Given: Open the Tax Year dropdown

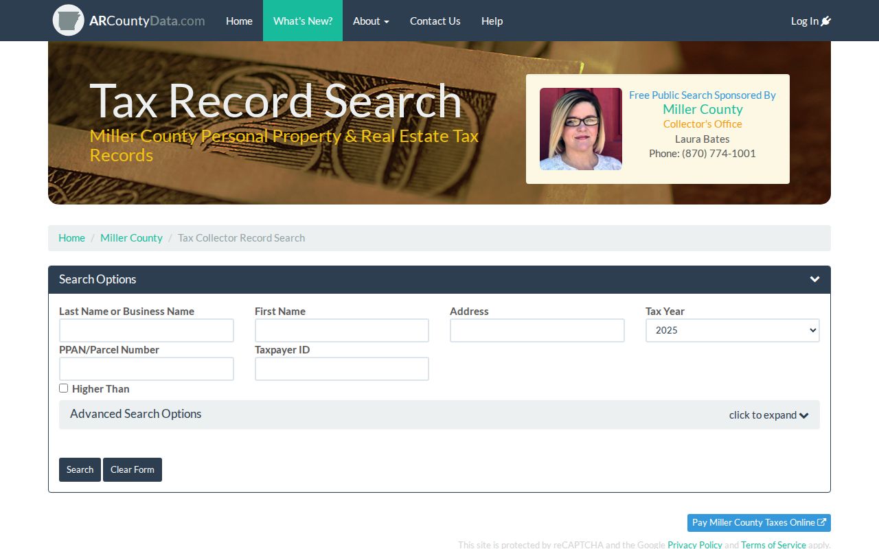Looking at the screenshot, I should point(733,330).
